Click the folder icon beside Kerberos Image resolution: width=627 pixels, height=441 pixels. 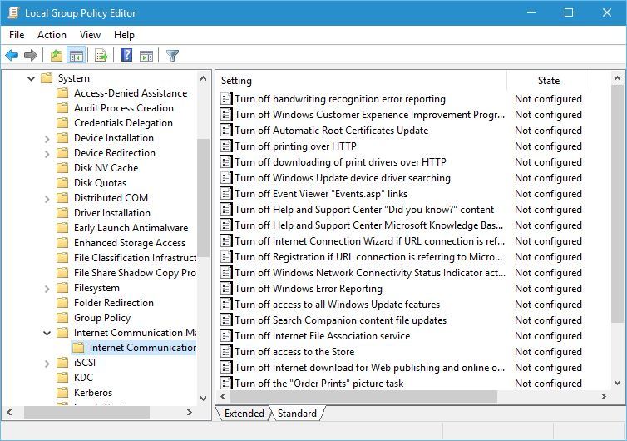point(62,393)
